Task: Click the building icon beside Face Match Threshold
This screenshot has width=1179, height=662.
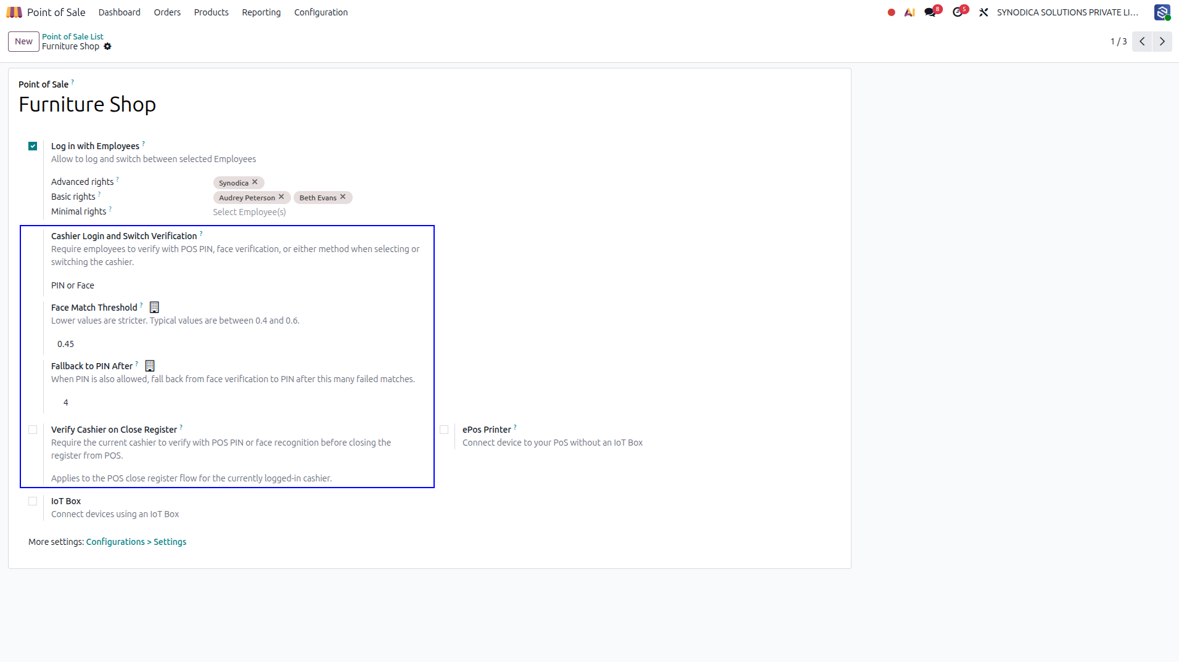Action: (154, 307)
